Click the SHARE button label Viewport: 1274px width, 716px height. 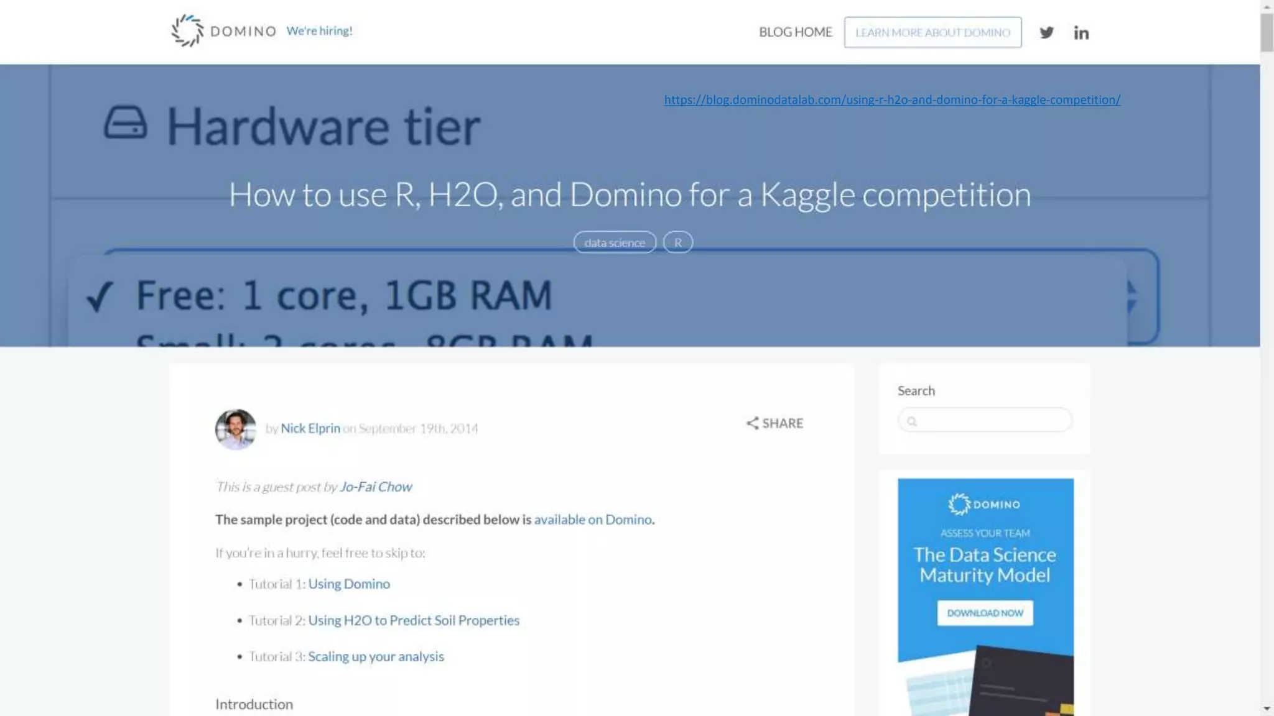pyautogui.click(x=783, y=423)
